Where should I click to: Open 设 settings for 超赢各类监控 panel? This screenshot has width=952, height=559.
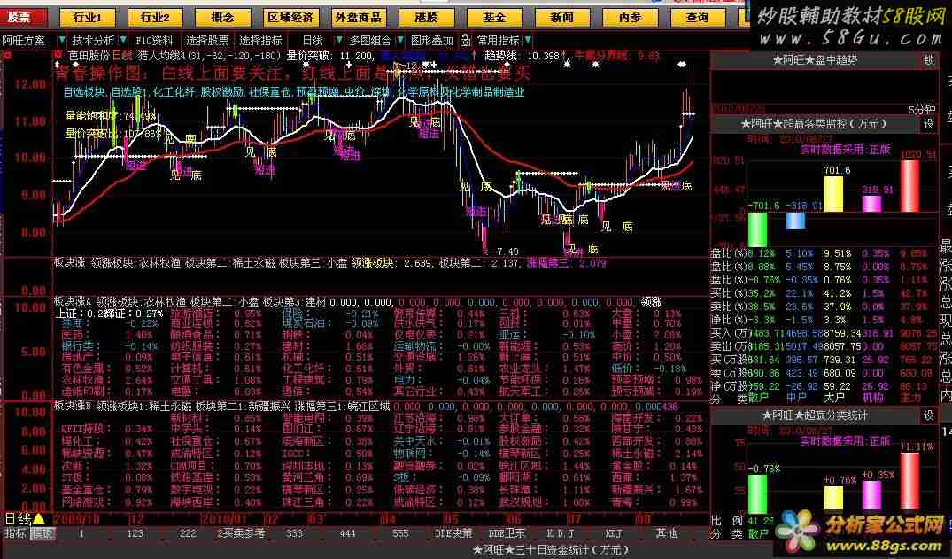coord(929,124)
